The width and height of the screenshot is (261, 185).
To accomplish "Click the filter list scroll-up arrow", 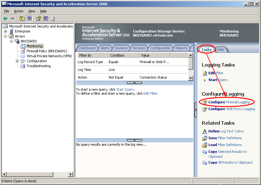I will click(191, 55).
